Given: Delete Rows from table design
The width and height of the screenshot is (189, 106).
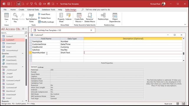Looking at the screenshot, I should coord(44,18).
